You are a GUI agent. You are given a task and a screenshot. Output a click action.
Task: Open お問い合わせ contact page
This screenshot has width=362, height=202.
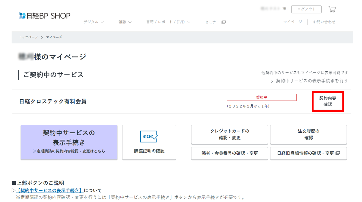[324, 22]
